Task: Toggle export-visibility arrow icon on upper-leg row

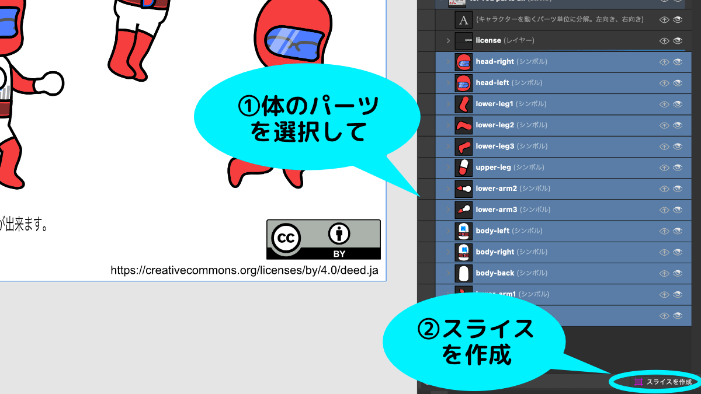Action: (x=664, y=168)
